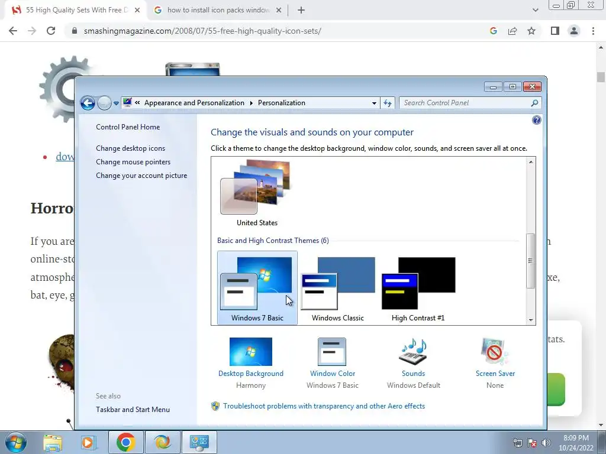Bookmark this page with star icon
This screenshot has height=454, width=606.
tap(531, 31)
